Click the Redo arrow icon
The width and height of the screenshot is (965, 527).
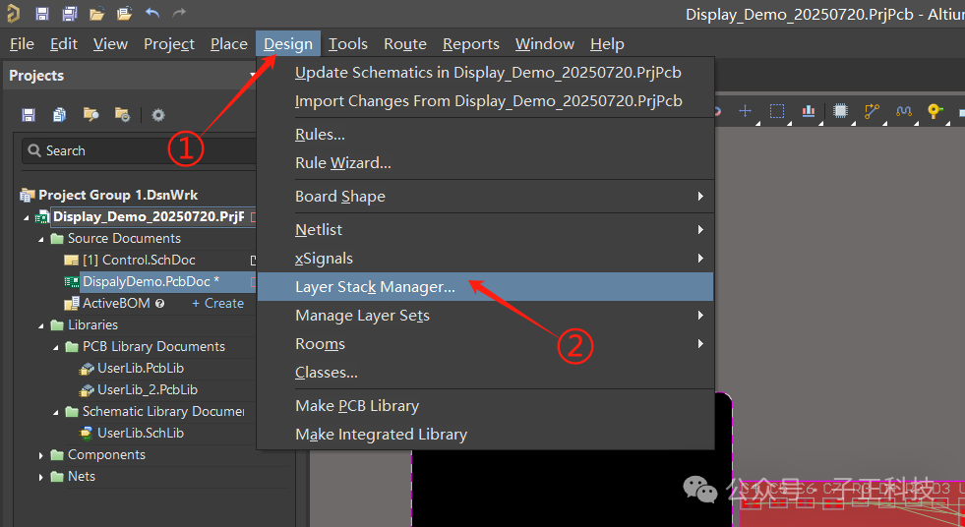pos(179,13)
